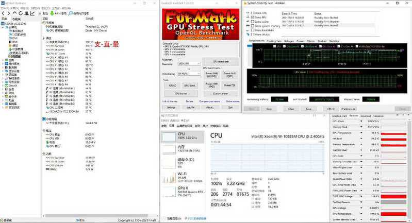Switch to Statistics tab in Stability Test
The image size is (412, 223).
[x=334, y=41]
